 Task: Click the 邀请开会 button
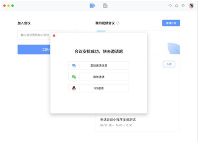tap(171, 23)
